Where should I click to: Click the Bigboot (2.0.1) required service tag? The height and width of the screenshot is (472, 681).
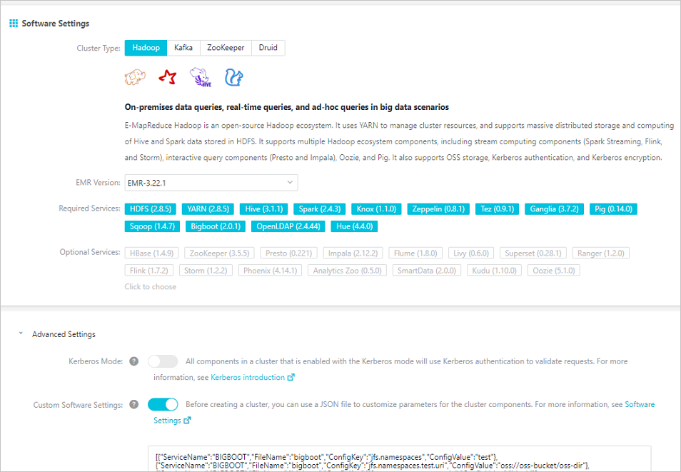tap(216, 226)
